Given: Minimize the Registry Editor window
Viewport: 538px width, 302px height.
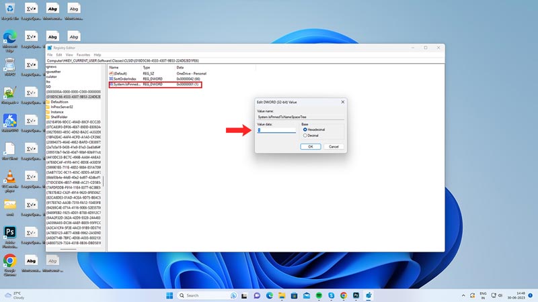Looking at the screenshot, I should coord(413,48).
